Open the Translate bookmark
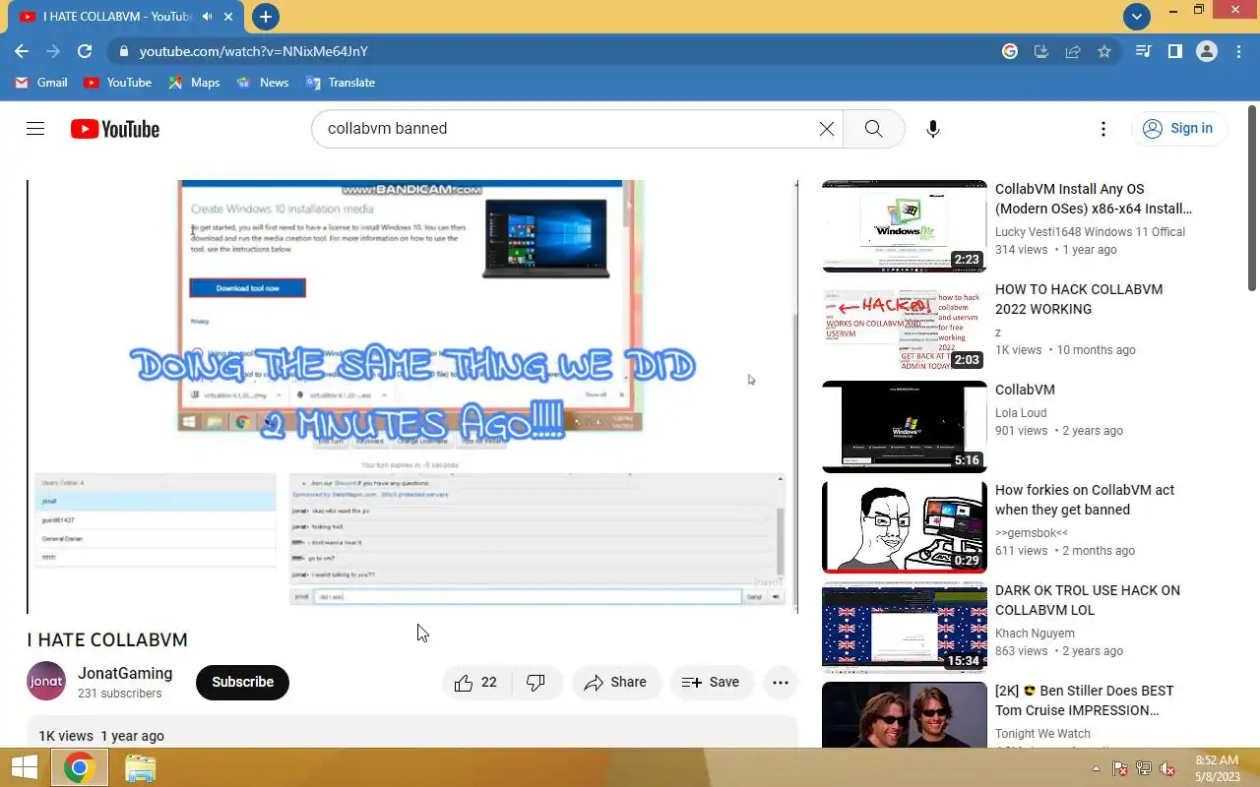1260x787 pixels. pyautogui.click(x=341, y=83)
